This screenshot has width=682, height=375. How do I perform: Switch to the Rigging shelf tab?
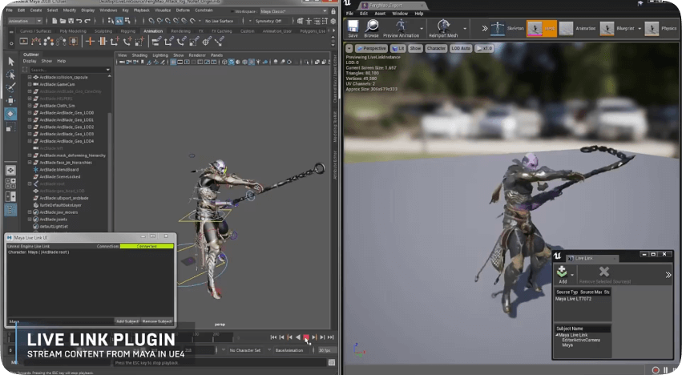[128, 31]
